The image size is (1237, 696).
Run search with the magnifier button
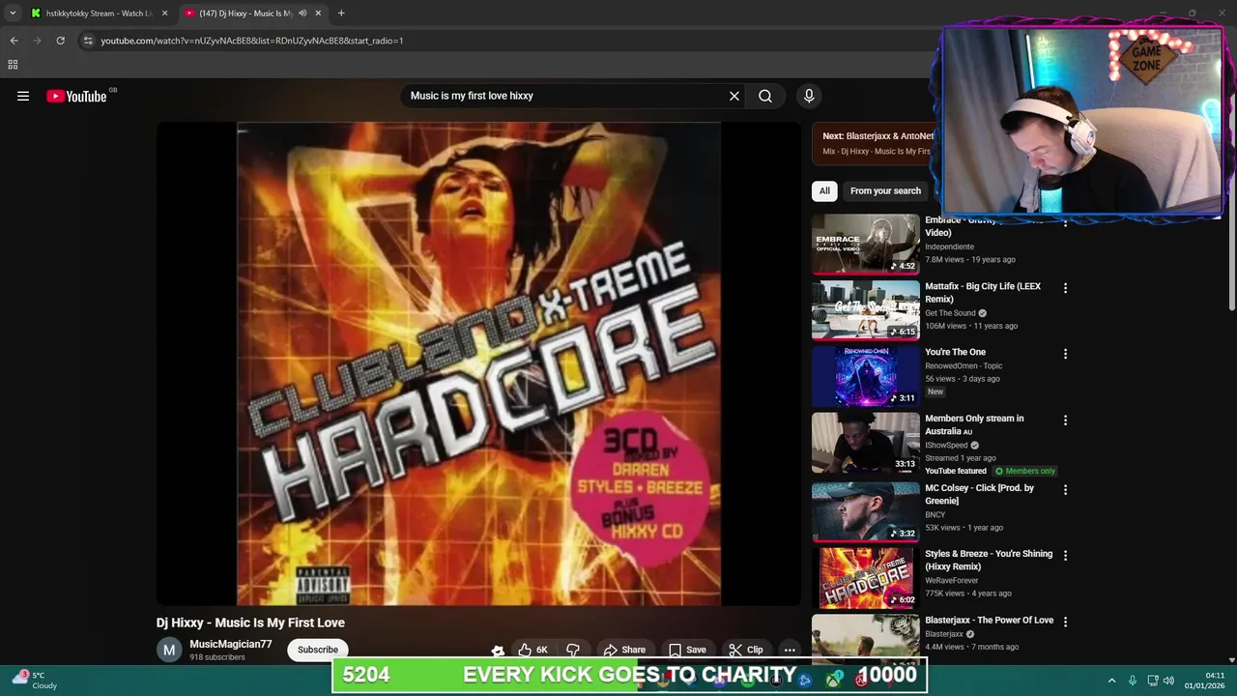(765, 96)
